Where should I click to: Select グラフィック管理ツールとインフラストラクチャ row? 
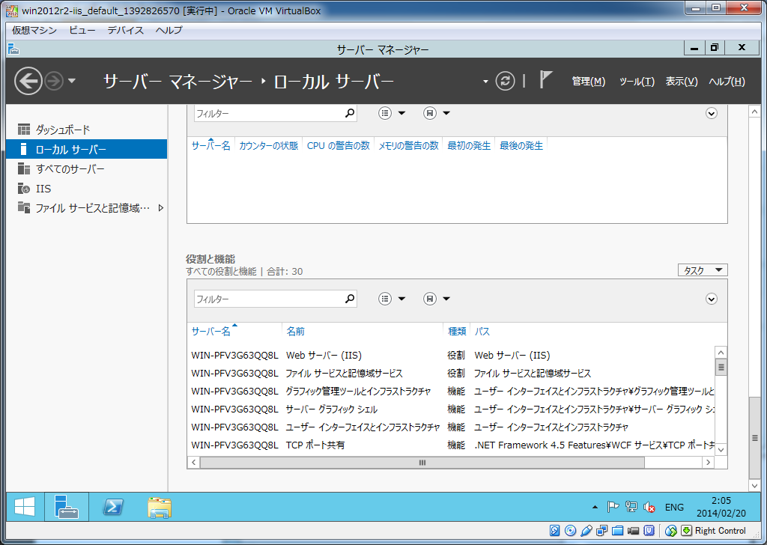pyautogui.click(x=451, y=391)
